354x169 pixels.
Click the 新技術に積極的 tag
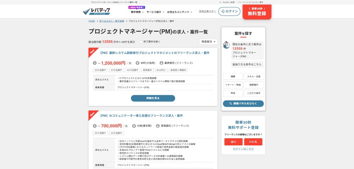pyautogui.click(x=178, y=70)
